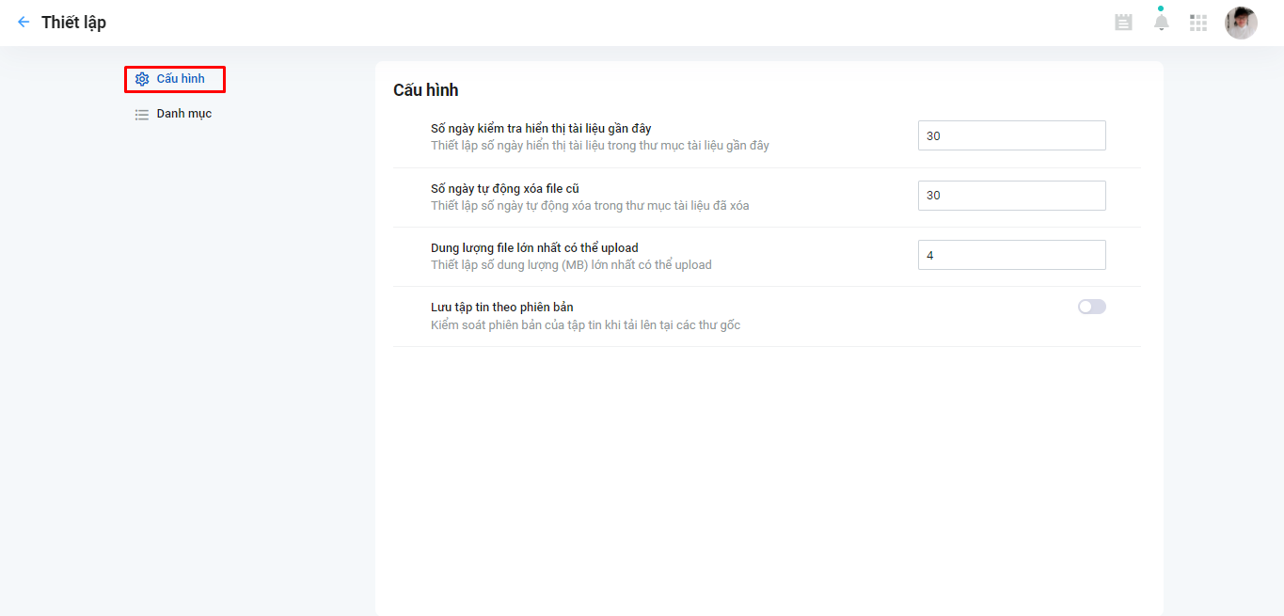
Task: Click description Kiểm soát phiên bản của tập tin
Action: (585, 325)
